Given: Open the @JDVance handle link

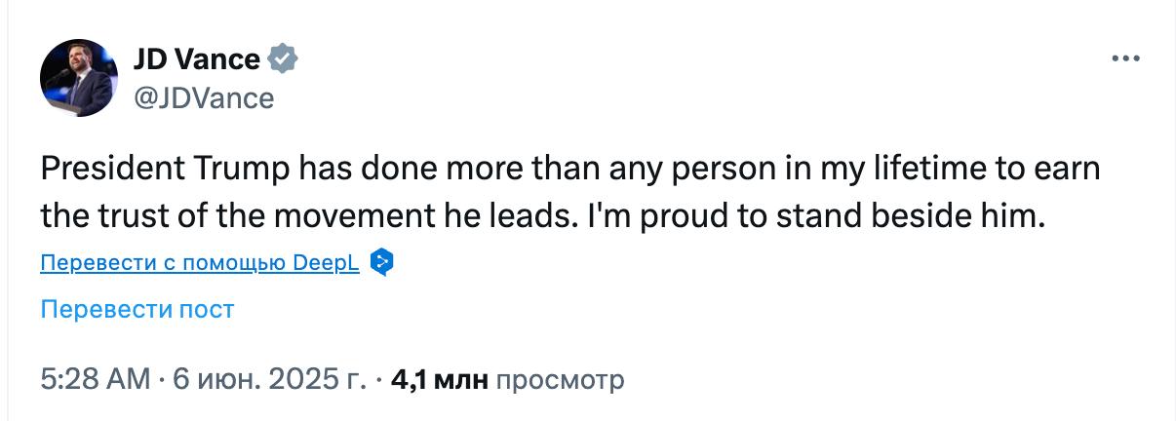Looking at the screenshot, I should click(203, 97).
